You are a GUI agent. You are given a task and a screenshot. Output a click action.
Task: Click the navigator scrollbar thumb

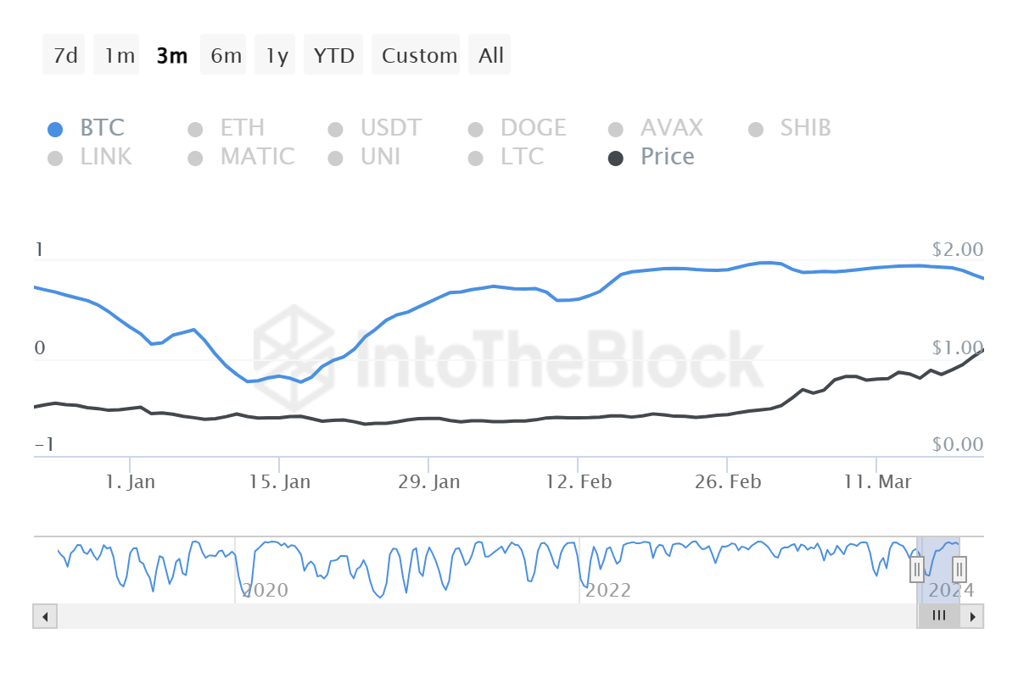pyautogui.click(x=938, y=616)
